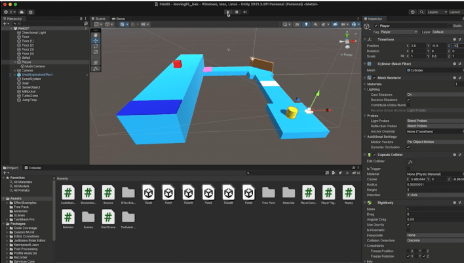464x263 pixels.
Task: Expand the Canvas object in Hierarchy
Action: coord(14,71)
